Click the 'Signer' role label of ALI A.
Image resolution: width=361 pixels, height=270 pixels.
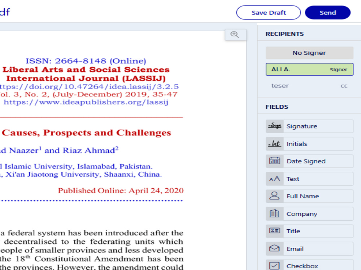point(339,69)
